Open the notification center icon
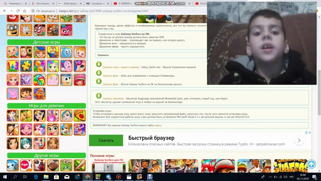The image size is (321, 181). 314,177
